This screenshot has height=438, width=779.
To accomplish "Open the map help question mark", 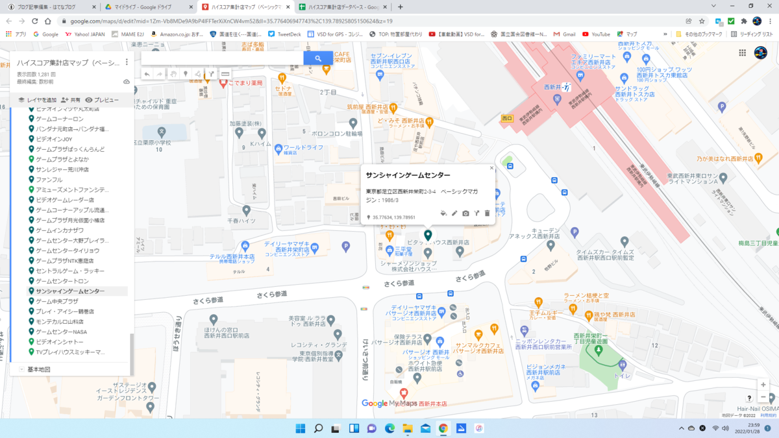I will (x=749, y=398).
